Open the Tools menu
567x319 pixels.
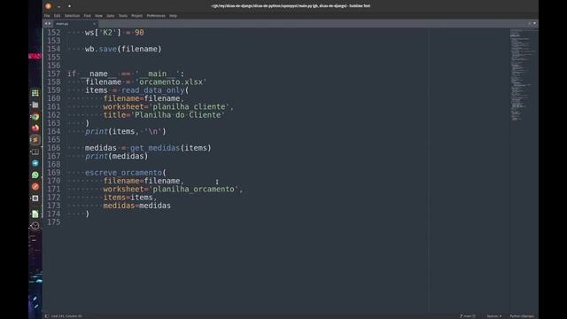tap(123, 16)
